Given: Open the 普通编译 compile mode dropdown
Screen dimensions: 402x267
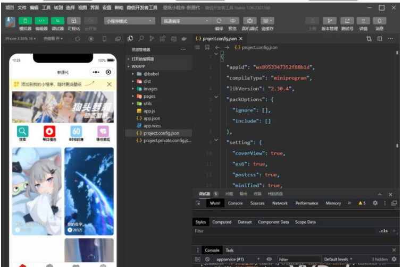Looking at the screenshot, I should click(x=181, y=21).
